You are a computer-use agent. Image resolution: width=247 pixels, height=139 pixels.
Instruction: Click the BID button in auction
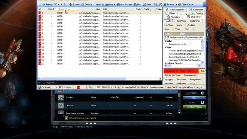click(x=194, y=98)
